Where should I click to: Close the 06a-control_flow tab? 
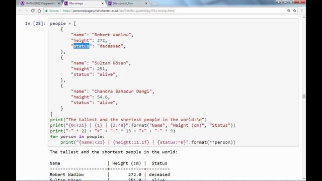[146, 4]
